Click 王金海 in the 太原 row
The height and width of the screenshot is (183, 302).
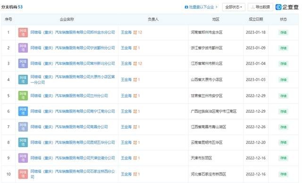tap(126, 80)
